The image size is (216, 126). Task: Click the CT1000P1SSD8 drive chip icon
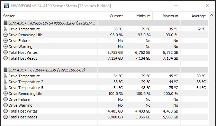click(6, 70)
